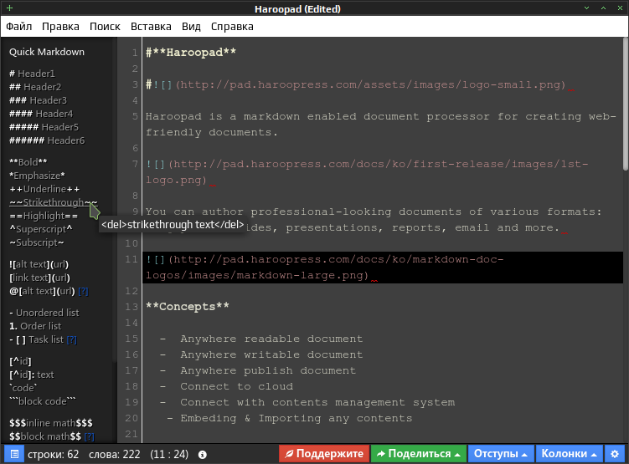Image resolution: width=629 pixels, height=464 pixels.
Task: Open the Файл menu
Action: 19,27
